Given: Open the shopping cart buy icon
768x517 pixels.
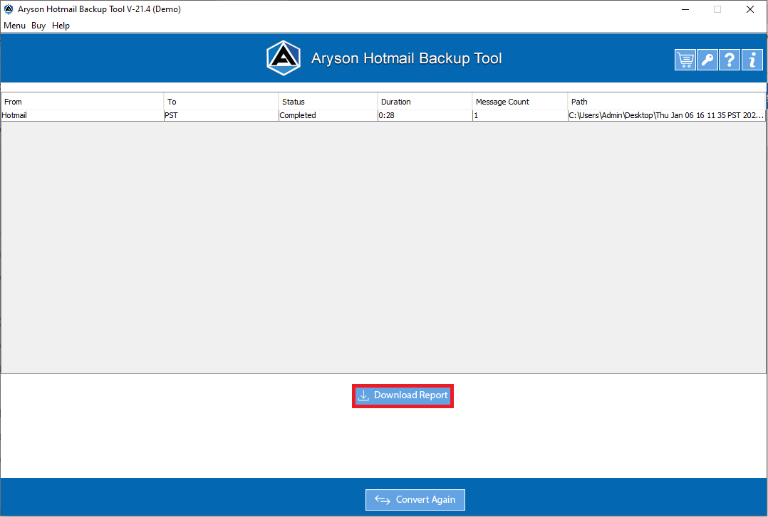Looking at the screenshot, I should click(685, 60).
